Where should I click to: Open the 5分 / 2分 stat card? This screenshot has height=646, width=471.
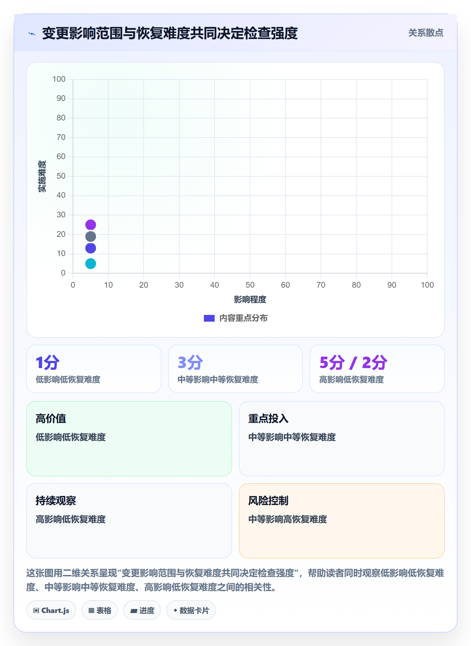pos(377,369)
